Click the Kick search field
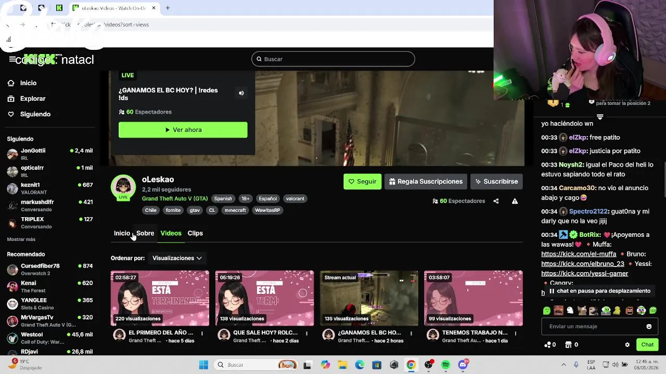 click(x=333, y=59)
